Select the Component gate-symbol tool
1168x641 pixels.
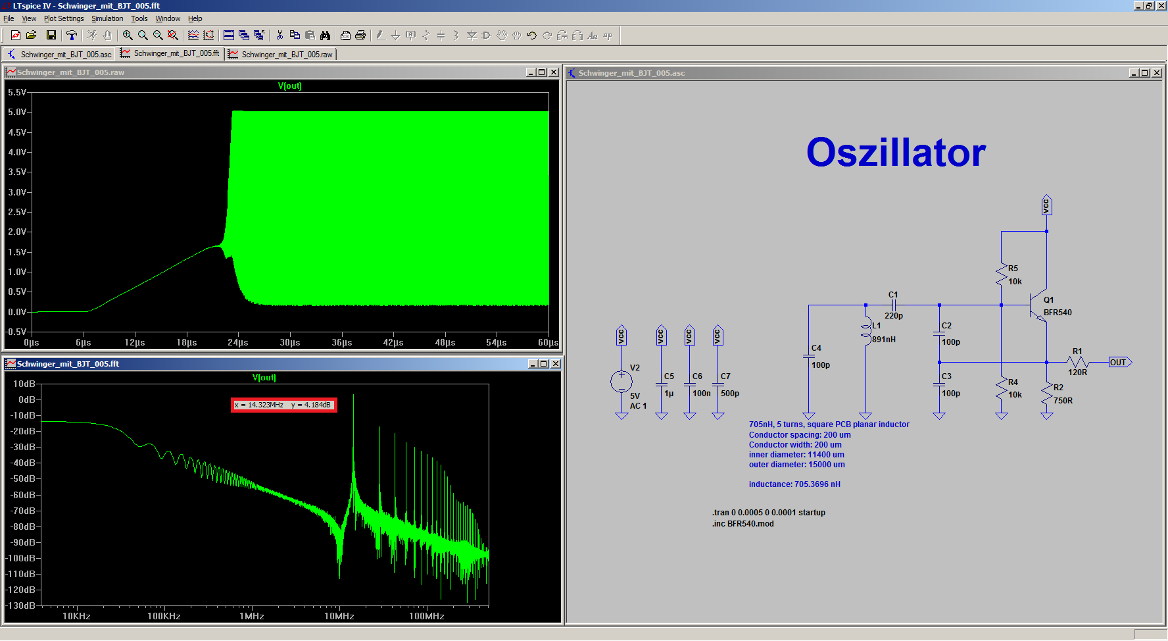point(487,36)
